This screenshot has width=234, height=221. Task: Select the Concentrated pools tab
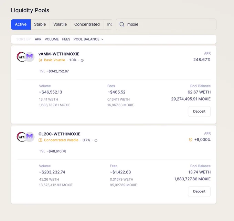(87, 24)
